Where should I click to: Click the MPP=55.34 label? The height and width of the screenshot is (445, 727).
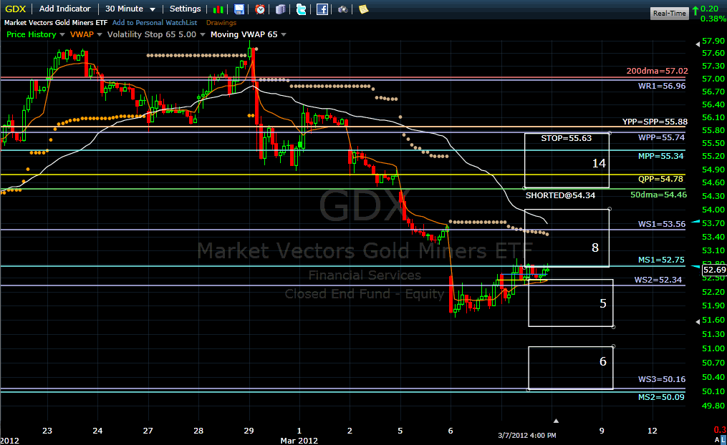660,156
